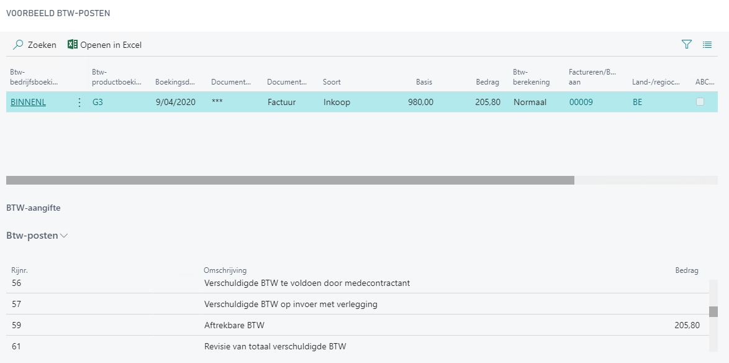Click the Soort column header
The image size is (729, 363).
tap(332, 82)
